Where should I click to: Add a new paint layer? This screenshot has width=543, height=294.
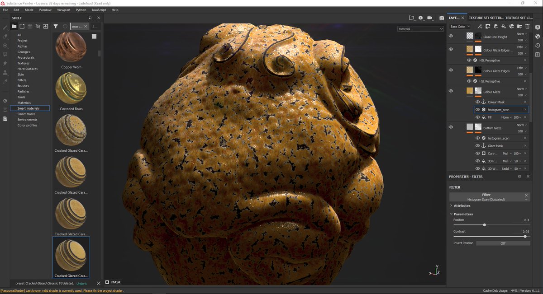tap(496, 26)
